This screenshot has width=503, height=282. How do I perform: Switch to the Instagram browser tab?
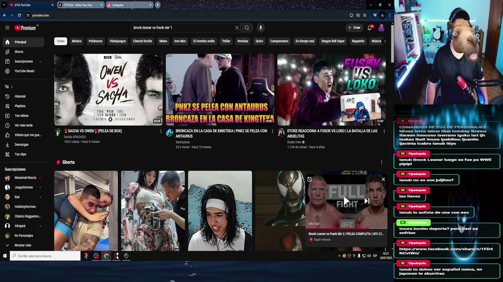point(130,5)
